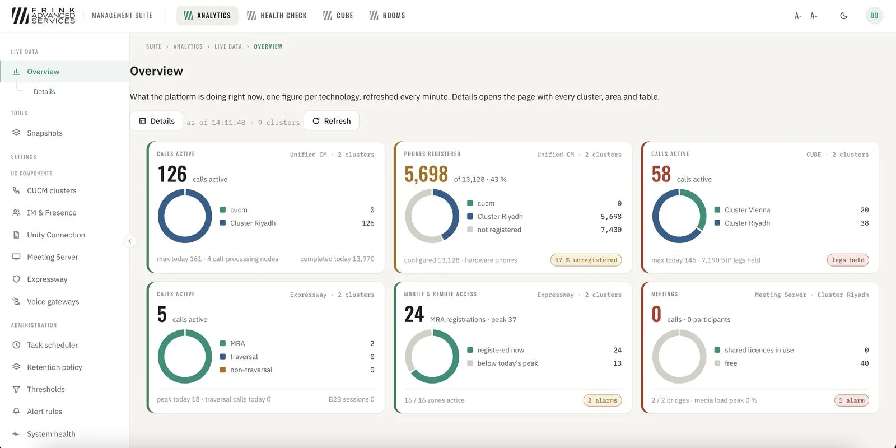Increase font size with A+ icon
The height and width of the screenshot is (448, 896).
814,16
